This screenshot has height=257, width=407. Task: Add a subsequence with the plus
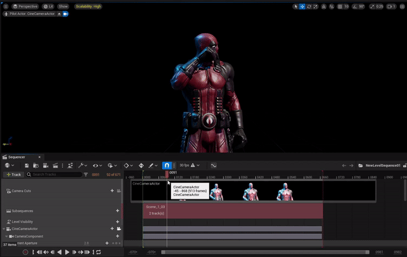tap(117, 211)
